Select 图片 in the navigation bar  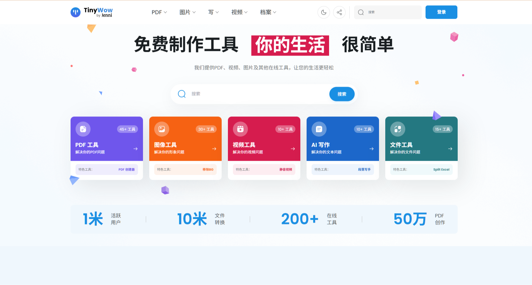[x=187, y=12]
